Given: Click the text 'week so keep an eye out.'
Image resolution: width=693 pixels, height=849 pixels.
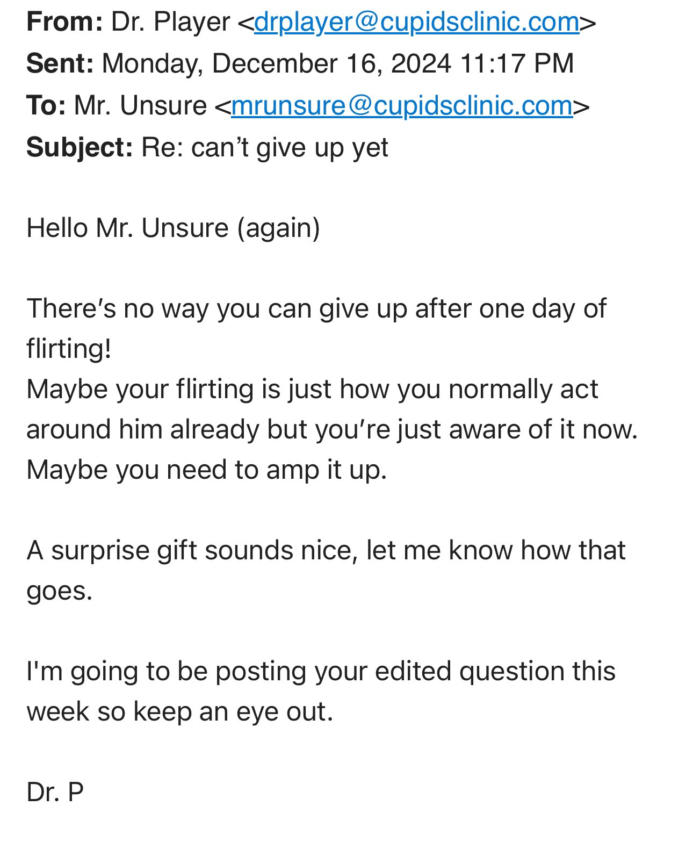Looking at the screenshot, I should [x=180, y=712].
